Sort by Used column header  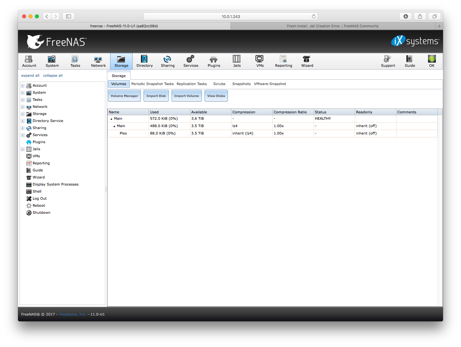click(x=169, y=112)
